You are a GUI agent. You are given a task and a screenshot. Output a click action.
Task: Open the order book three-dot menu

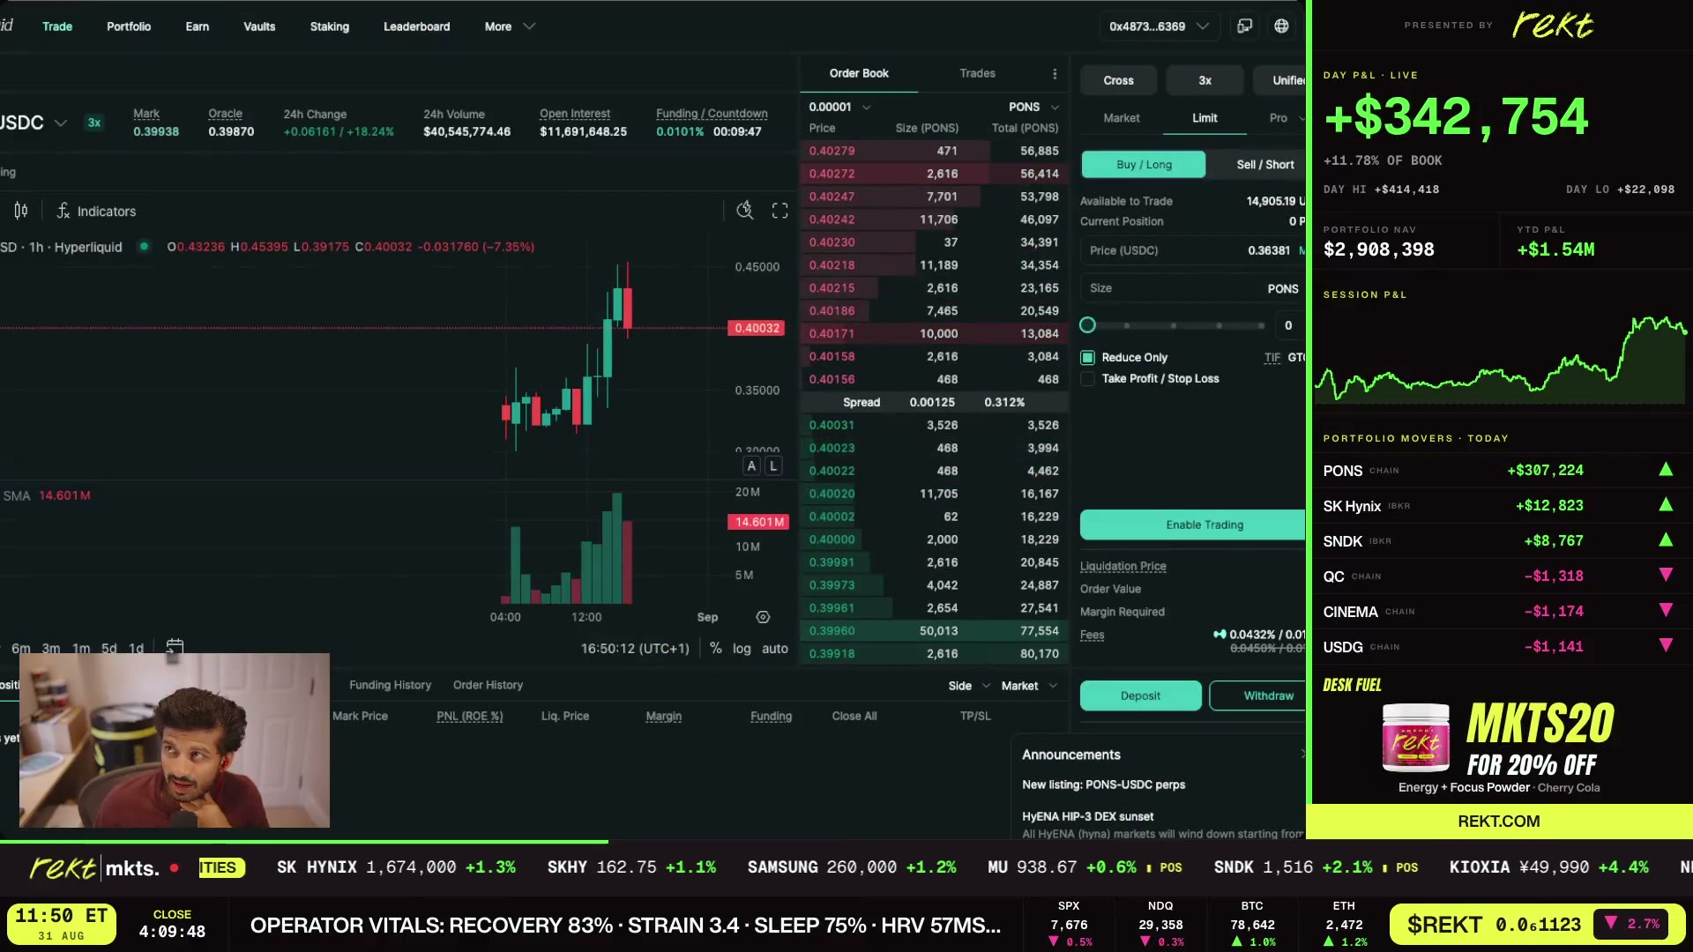pyautogui.click(x=1055, y=73)
